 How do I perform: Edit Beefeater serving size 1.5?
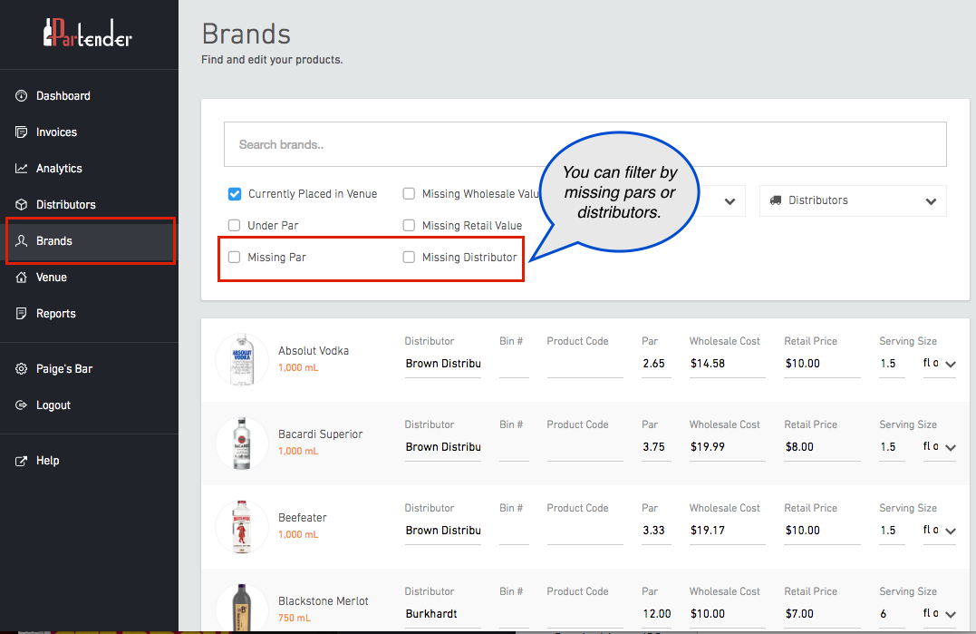[x=892, y=531]
